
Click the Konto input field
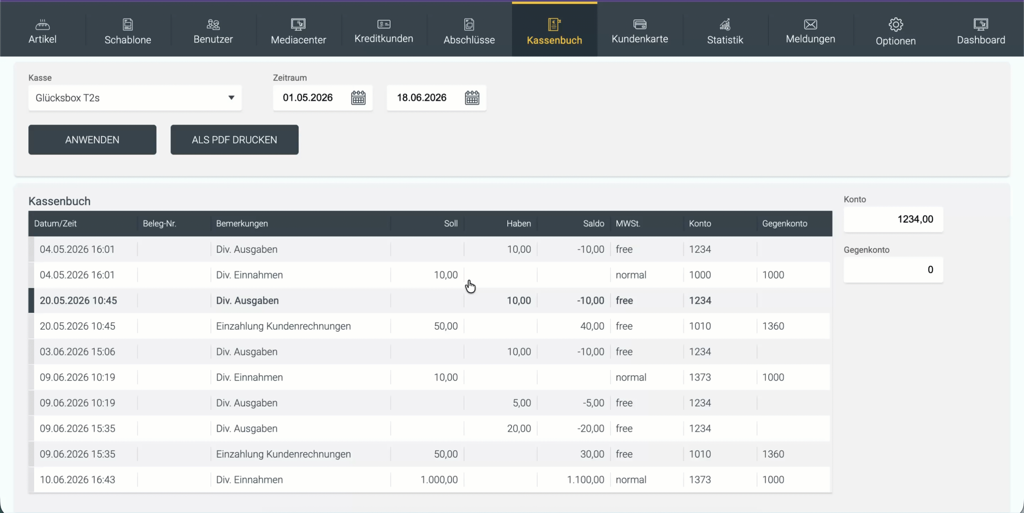(893, 219)
